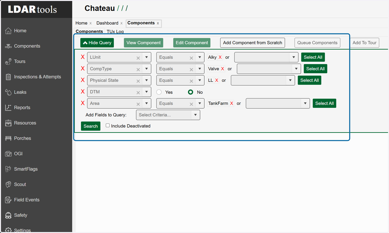Screen dimensions: 389x233
Task: Click the Components icon in sidebar
Action: (8, 46)
